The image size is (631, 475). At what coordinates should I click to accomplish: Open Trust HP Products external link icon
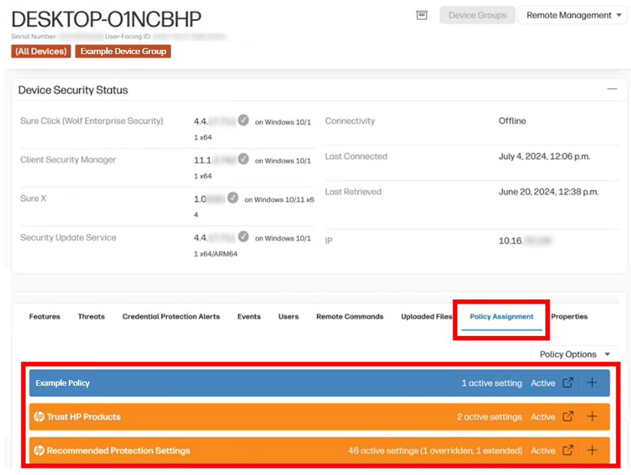click(568, 417)
